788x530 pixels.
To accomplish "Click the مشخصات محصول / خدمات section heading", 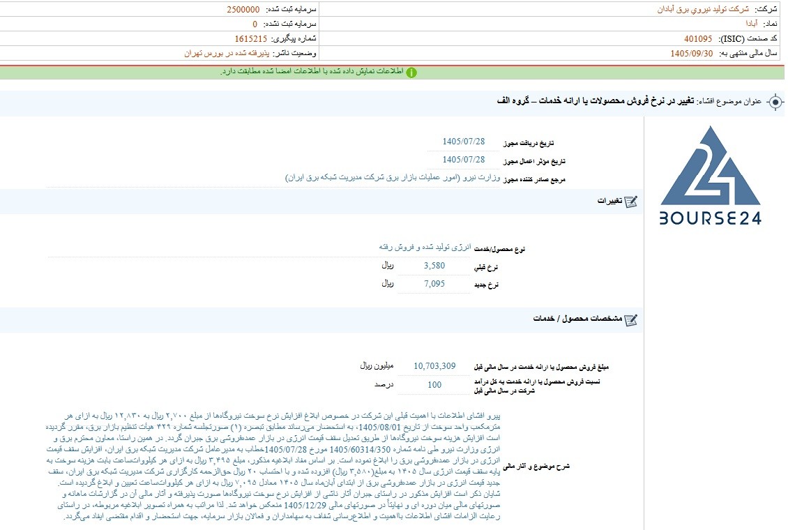I will click(577, 319).
